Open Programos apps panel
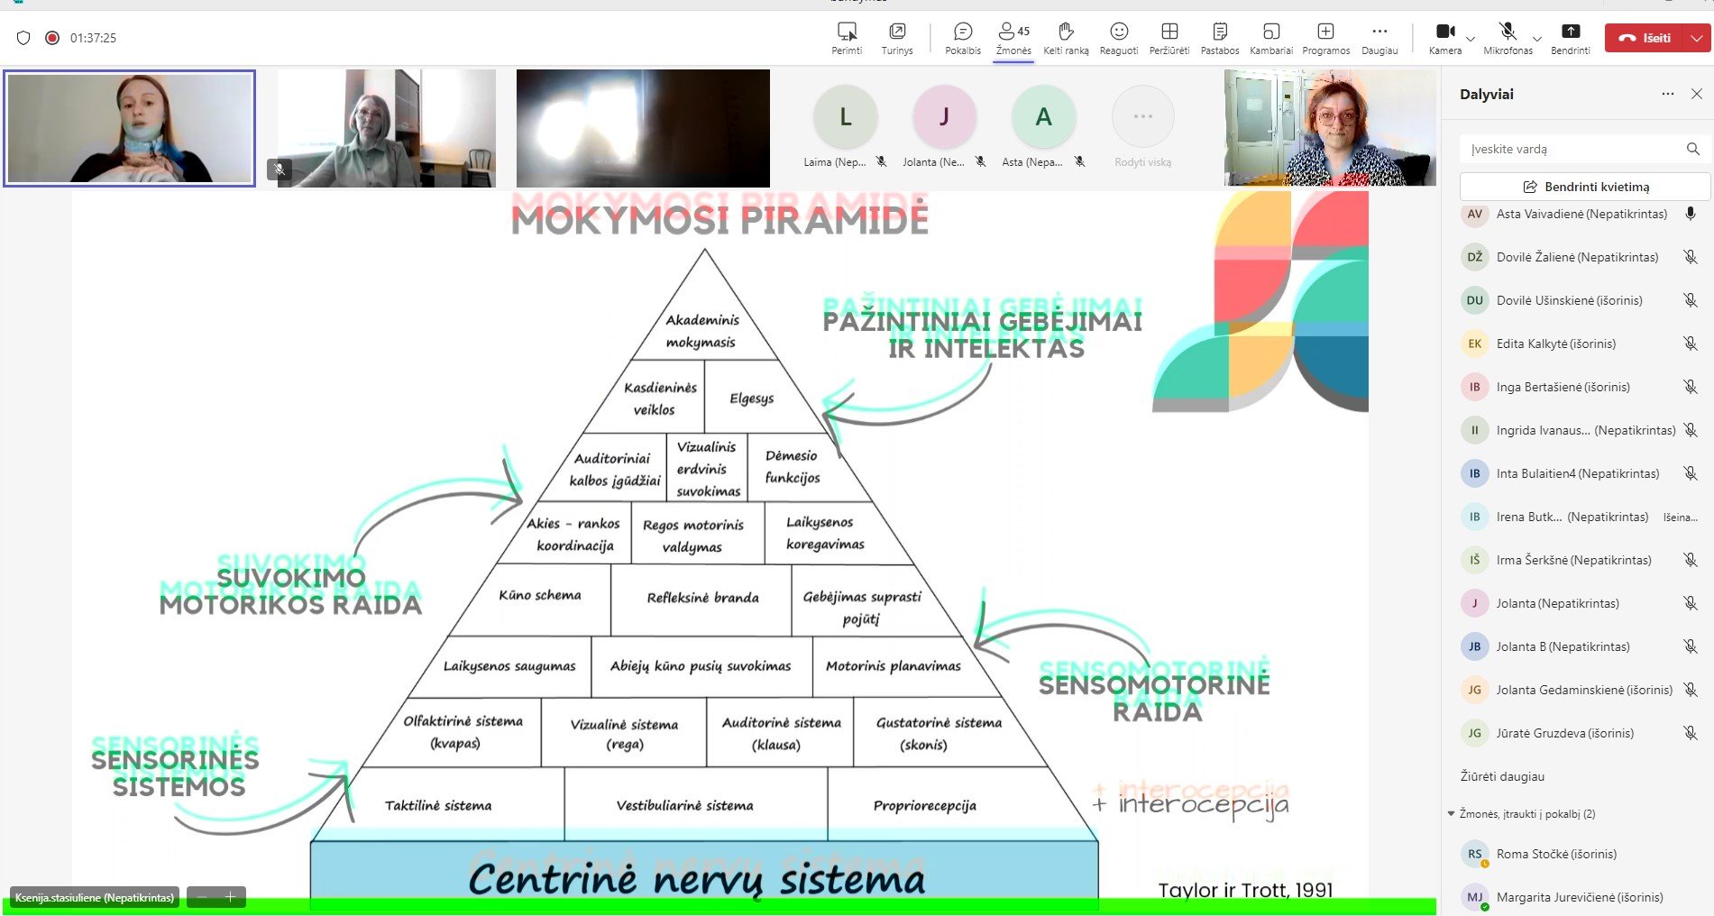This screenshot has height=916, width=1714. click(x=1325, y=38)
